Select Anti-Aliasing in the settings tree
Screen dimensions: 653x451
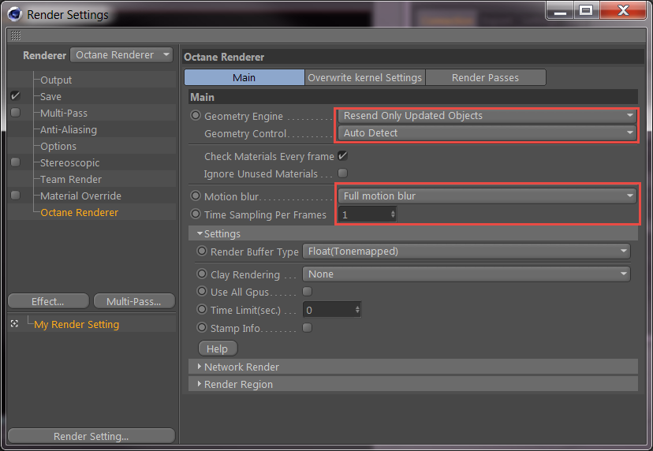click(x=69, y=129)
